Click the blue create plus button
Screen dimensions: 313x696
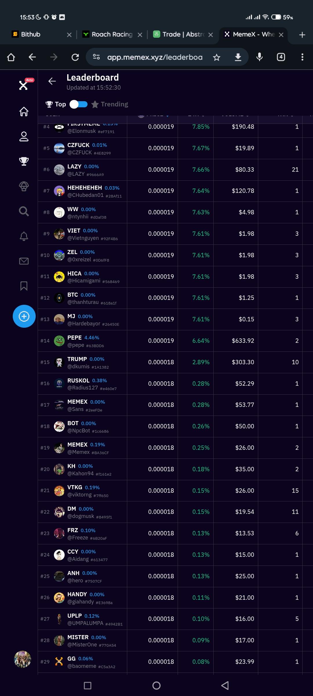click(x=24, y=316)
